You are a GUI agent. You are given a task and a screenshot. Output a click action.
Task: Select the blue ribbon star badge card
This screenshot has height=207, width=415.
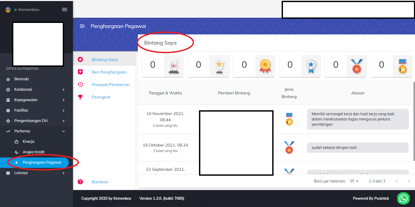click(x=300, y=66)
